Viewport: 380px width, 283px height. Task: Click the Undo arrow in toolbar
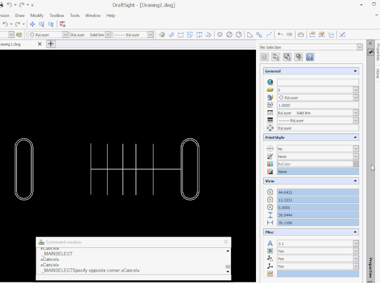[5, 24]
